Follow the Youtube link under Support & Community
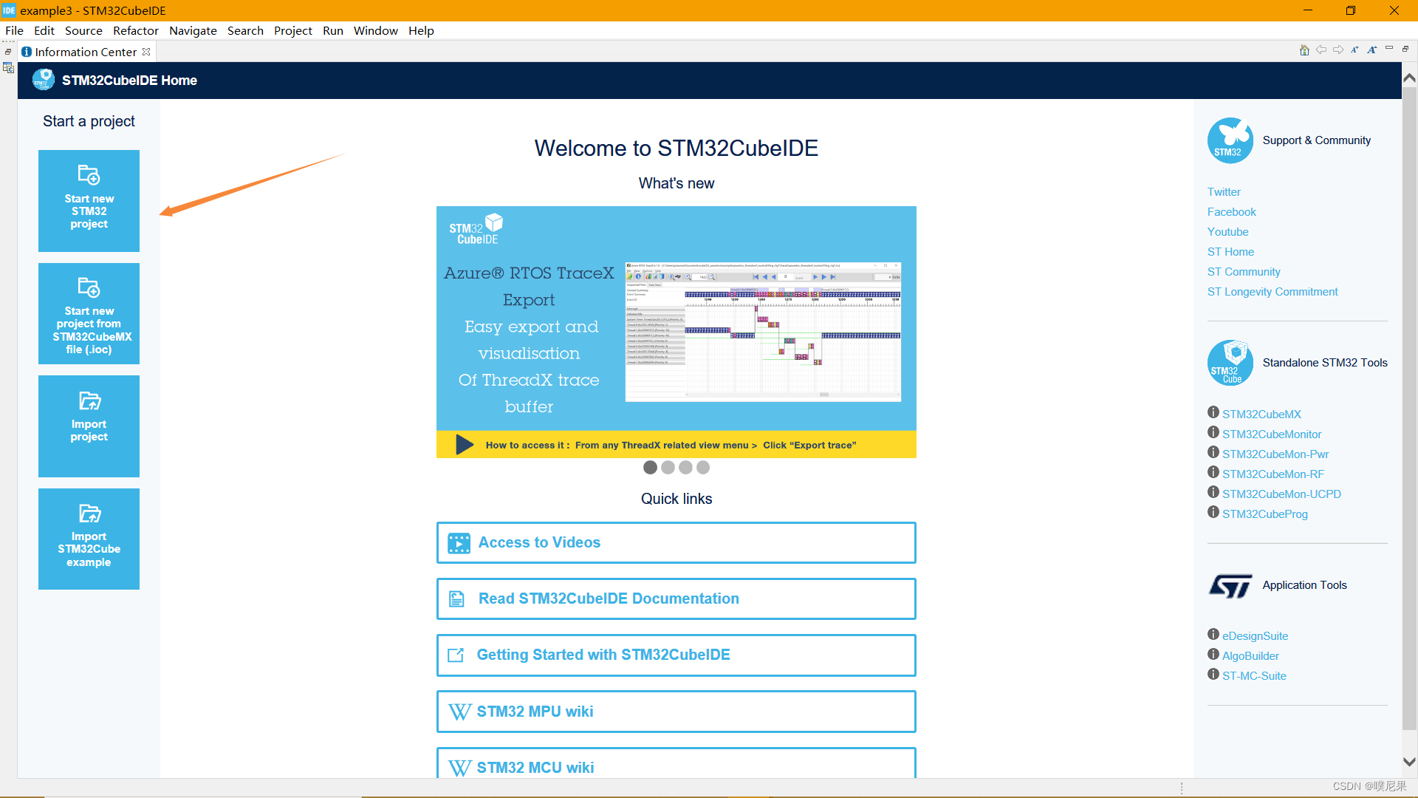 pyautogui.click(x=1227, y=231)
